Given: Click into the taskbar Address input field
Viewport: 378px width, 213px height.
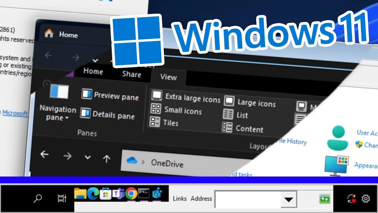Looking at the screenshot, I should [x=248, y=199].
